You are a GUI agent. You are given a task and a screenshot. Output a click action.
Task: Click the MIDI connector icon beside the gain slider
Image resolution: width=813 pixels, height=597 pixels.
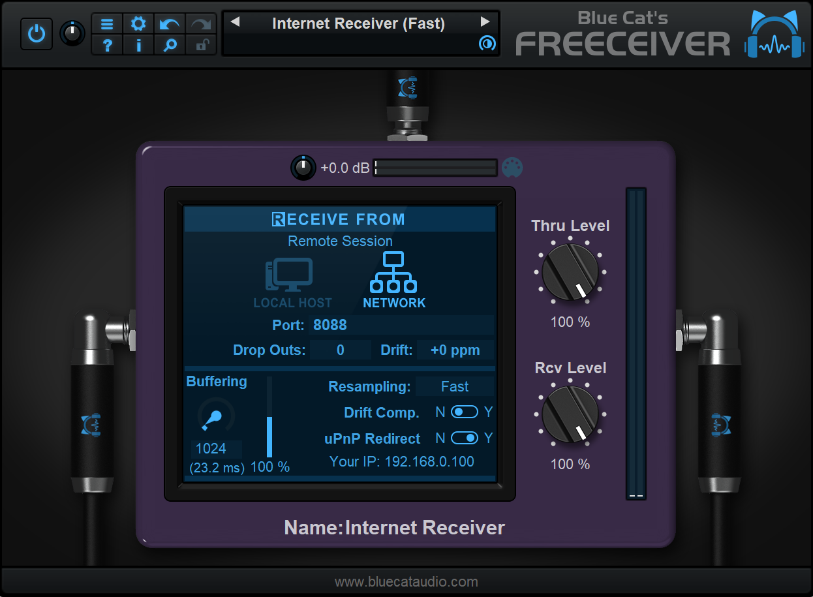click(x=512, y=167)
